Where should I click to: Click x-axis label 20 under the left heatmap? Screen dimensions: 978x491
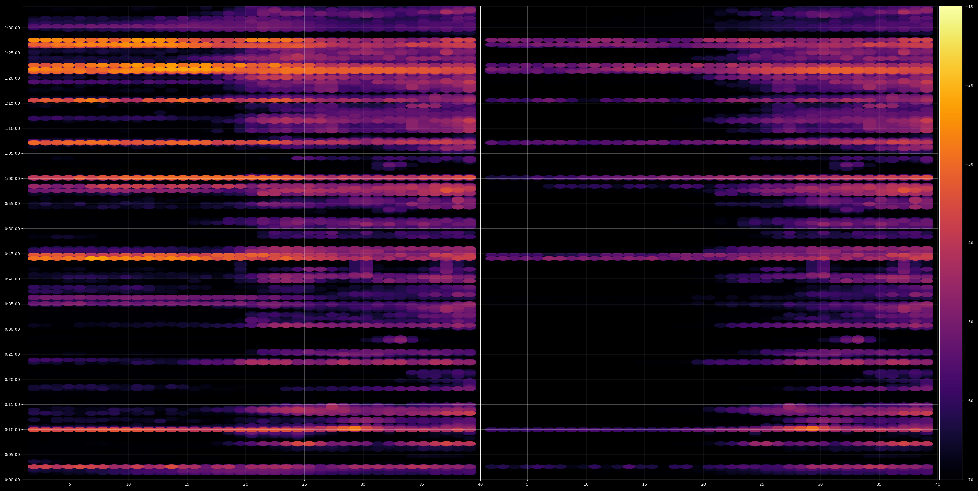[246, 485]
